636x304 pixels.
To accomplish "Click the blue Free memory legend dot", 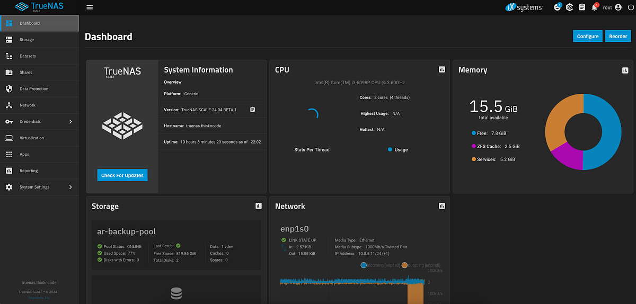I will 473,133.
